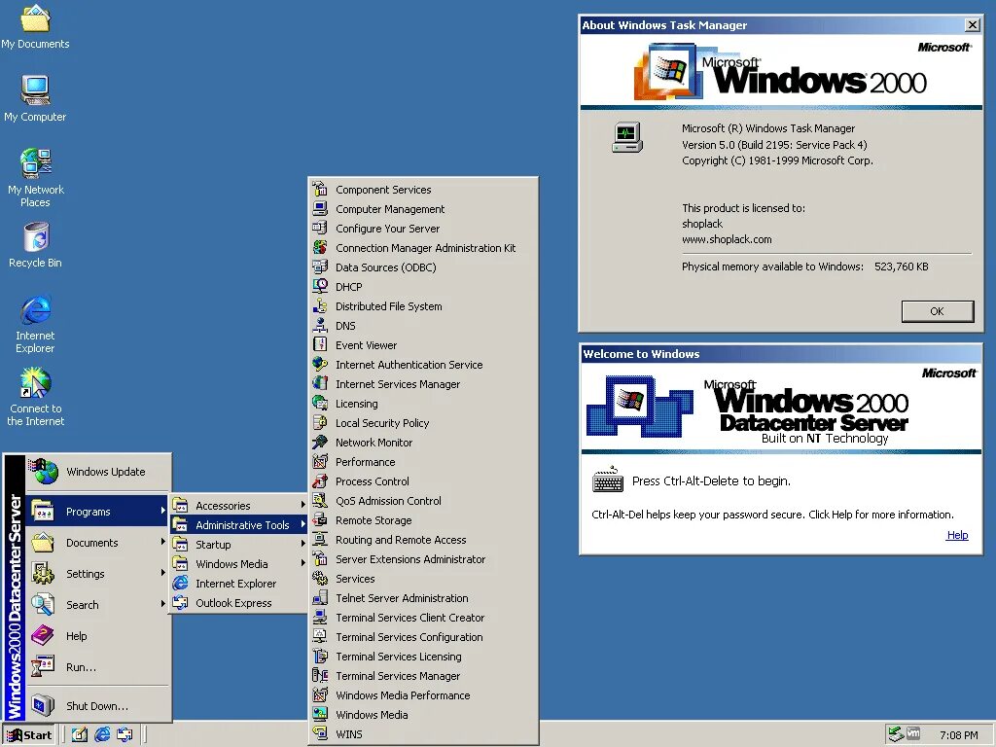Open Terminal Services Client Creator
Screen dimensions: 996x747
[x=423, y=618]
